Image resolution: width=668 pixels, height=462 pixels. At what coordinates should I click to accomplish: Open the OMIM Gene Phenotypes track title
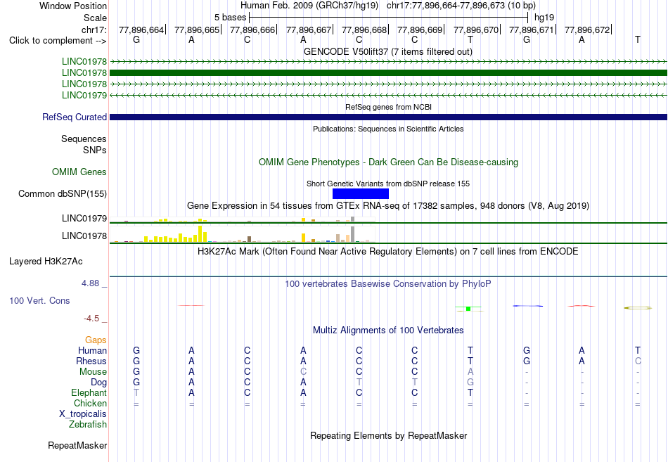[x=388, y=162]
